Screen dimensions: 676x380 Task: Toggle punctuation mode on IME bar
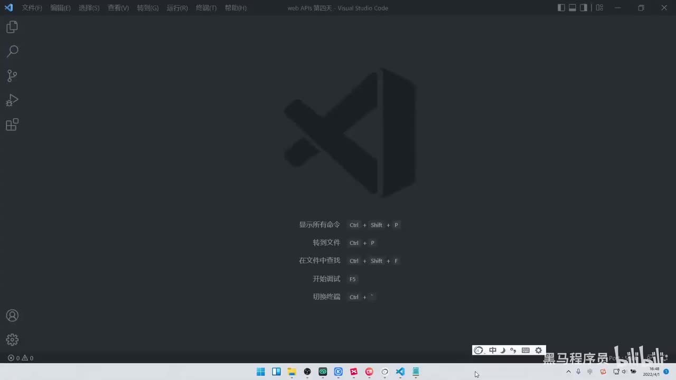point(513,350)
